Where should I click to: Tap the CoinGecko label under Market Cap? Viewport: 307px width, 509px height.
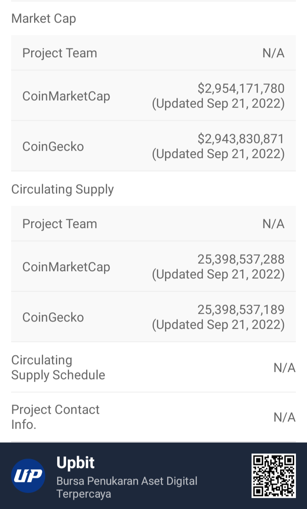pos(53,146)
